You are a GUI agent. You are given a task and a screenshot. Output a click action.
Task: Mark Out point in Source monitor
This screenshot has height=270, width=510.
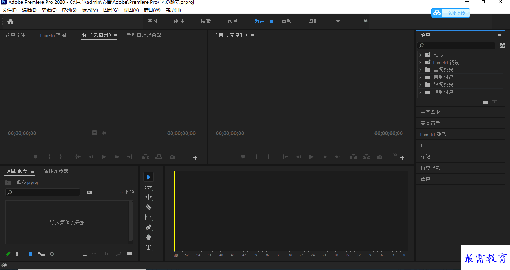(x=61, y=157)
